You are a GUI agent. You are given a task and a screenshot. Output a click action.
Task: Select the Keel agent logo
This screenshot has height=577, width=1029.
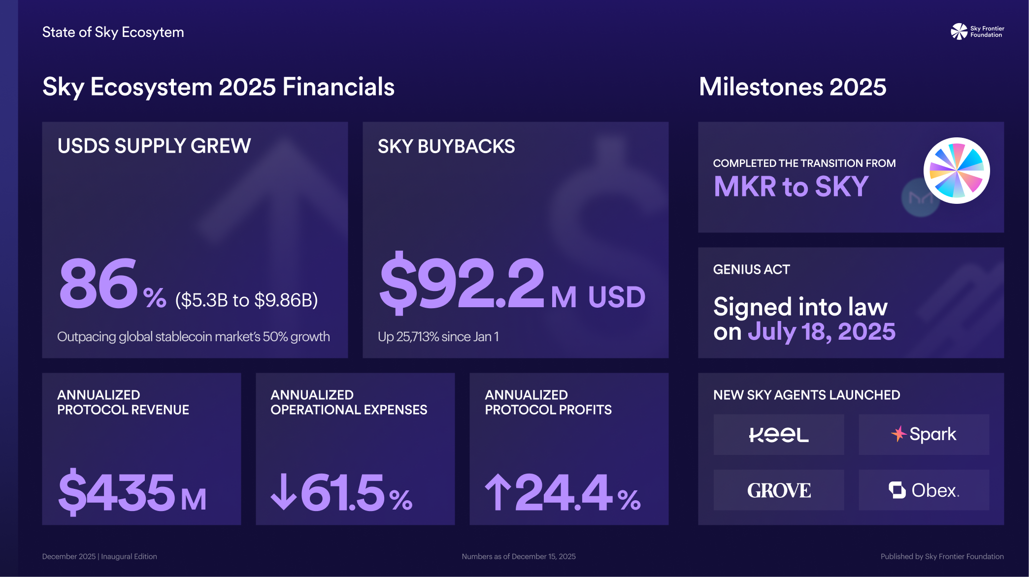click(x=778, y=434)
